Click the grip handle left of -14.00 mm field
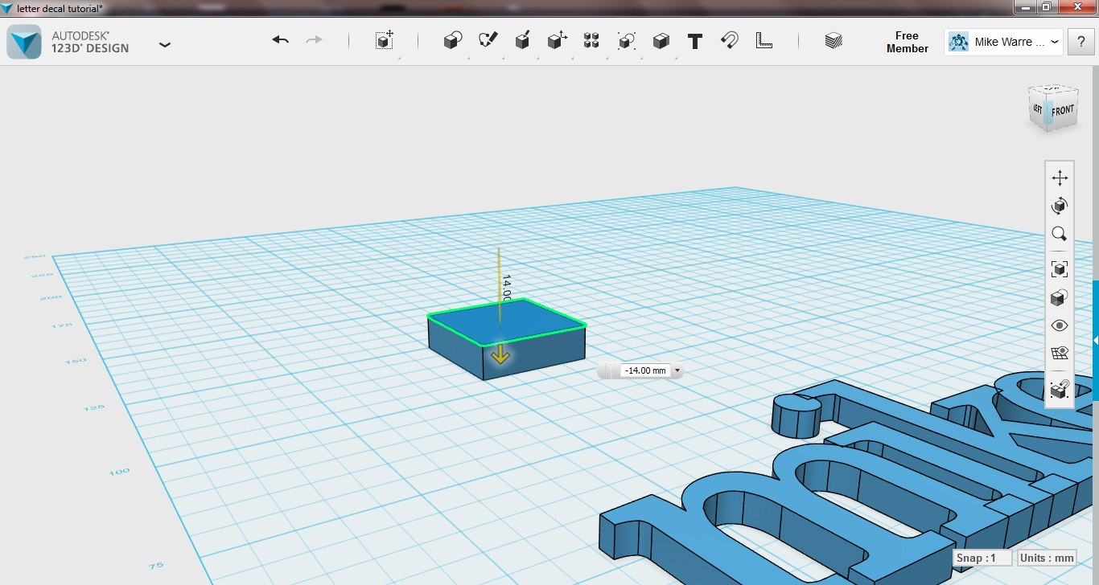 point(609,370)
